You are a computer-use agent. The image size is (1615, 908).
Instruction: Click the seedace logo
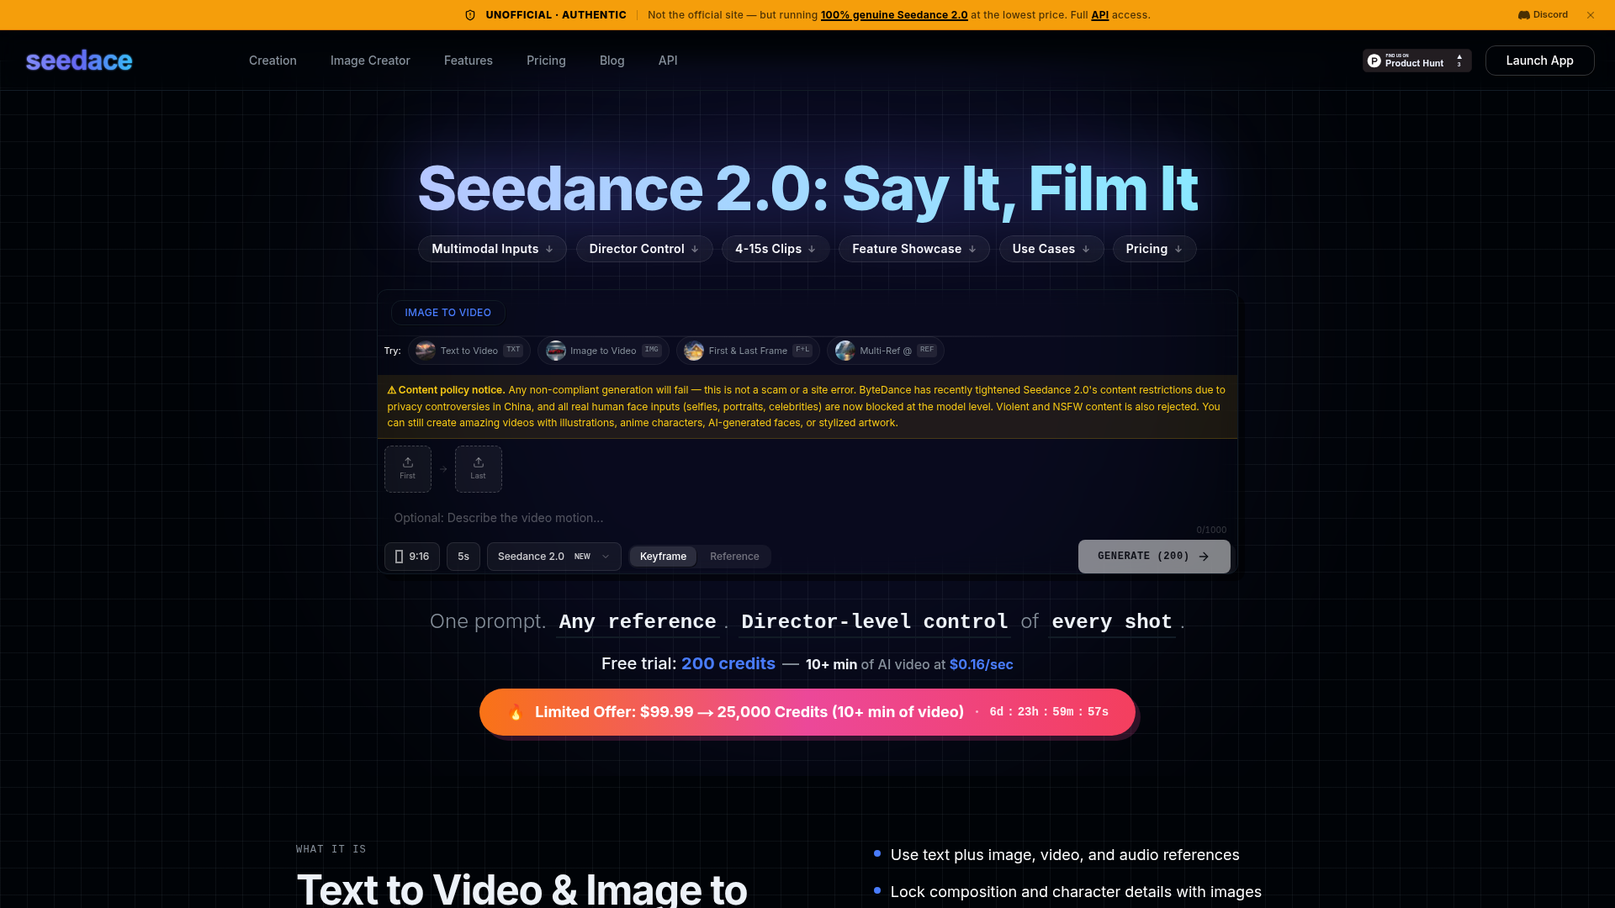pos(79,61)
